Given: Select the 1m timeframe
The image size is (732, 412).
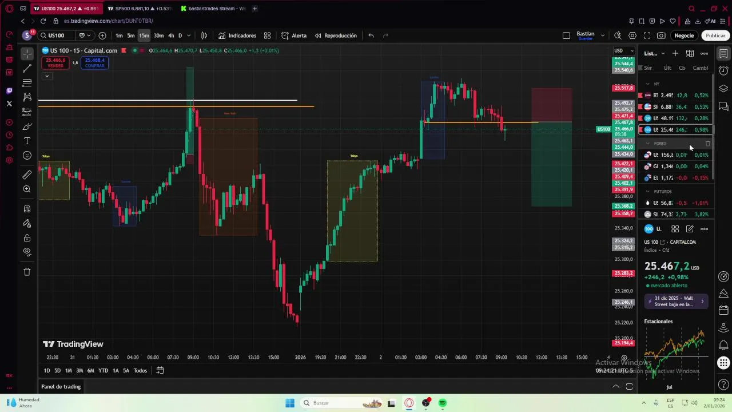Looking at the screenshot, I should click(x=119, y=35).
